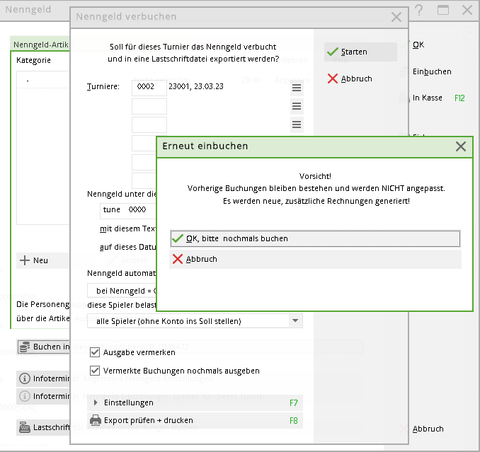Click the Lastschrift register icon

[x=24, y=427]
